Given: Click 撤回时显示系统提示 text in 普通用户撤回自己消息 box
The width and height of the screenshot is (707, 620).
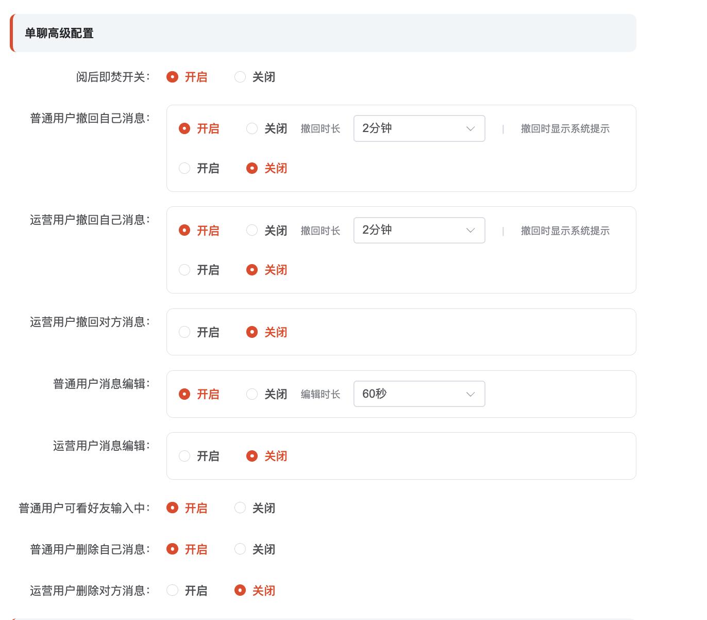Looking at the screenshot, I should point(565,128).
